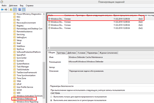Click the tree pane vertical scrollbar thumb
This screenshot has height=103, width=154.
click(44, 80)
